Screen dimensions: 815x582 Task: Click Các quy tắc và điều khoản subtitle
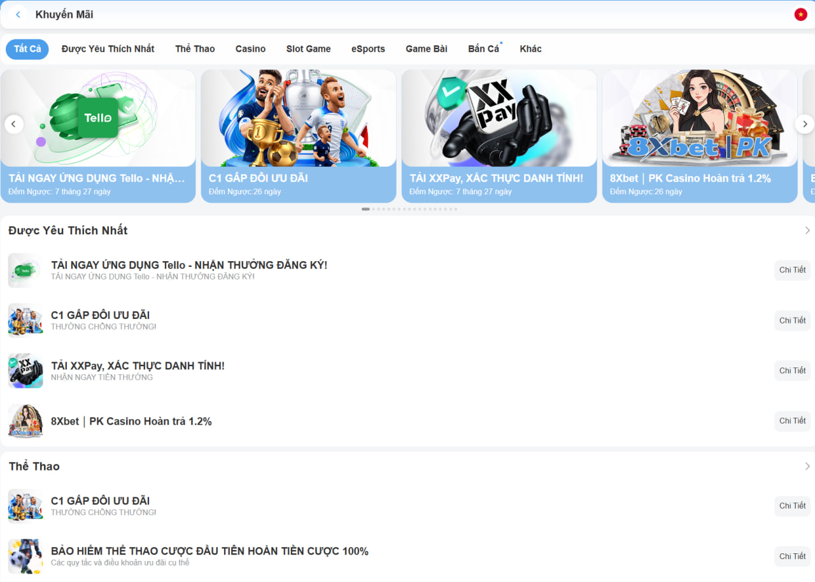(120, 563)
